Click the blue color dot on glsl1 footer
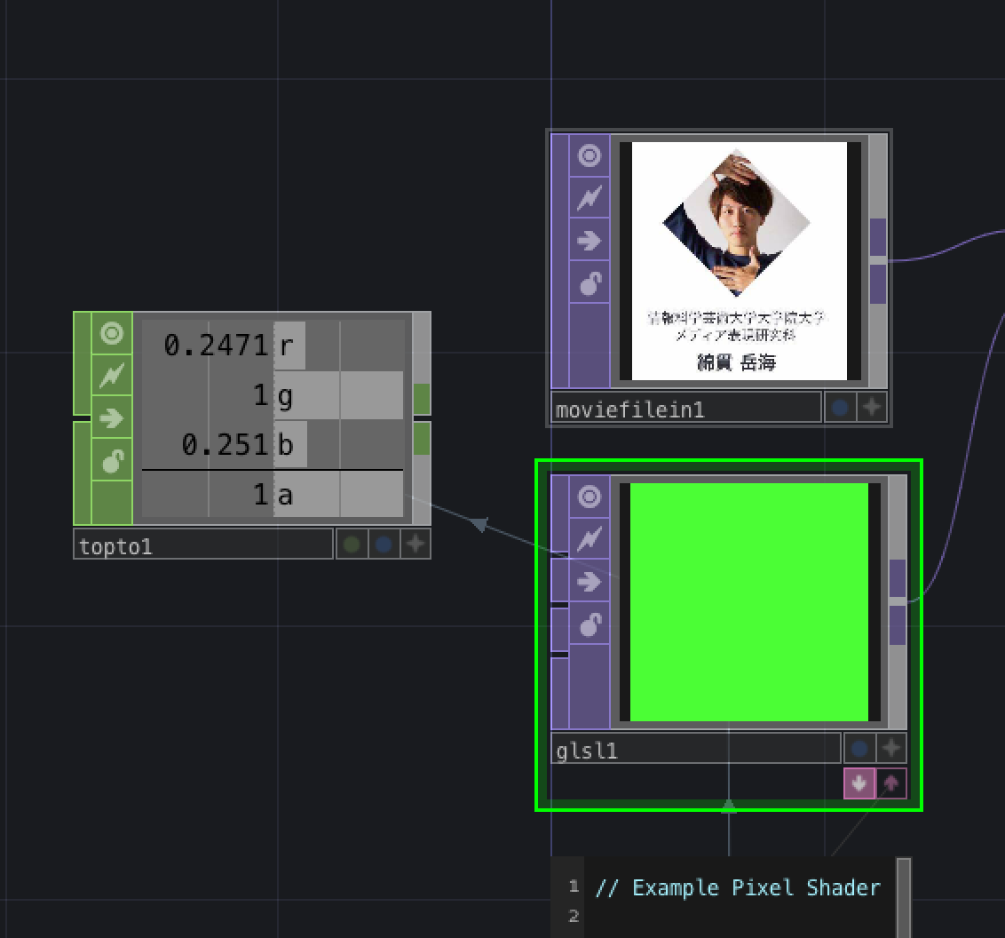Screen dimensions: 1005x938 tap(859, 748)
